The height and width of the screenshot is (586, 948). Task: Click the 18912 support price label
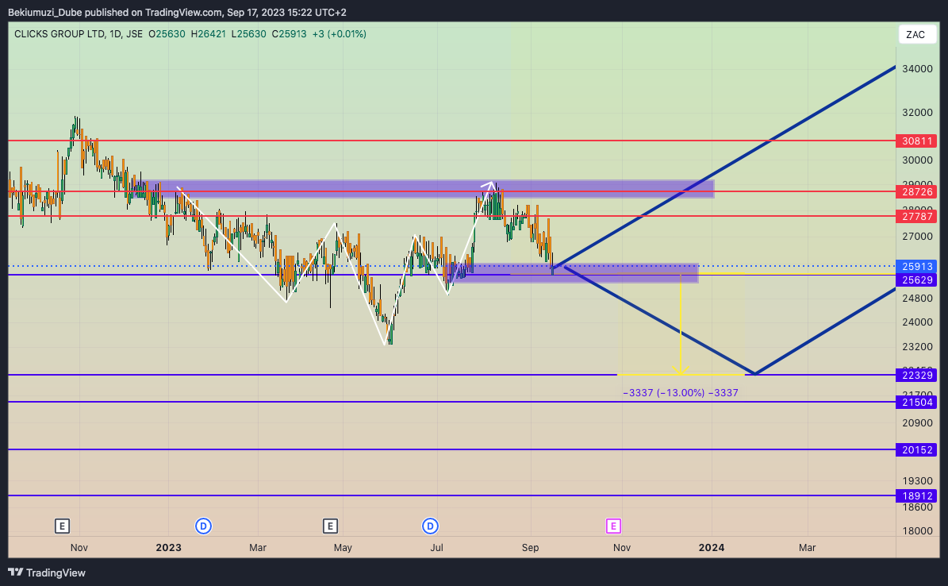coord(916,495)
